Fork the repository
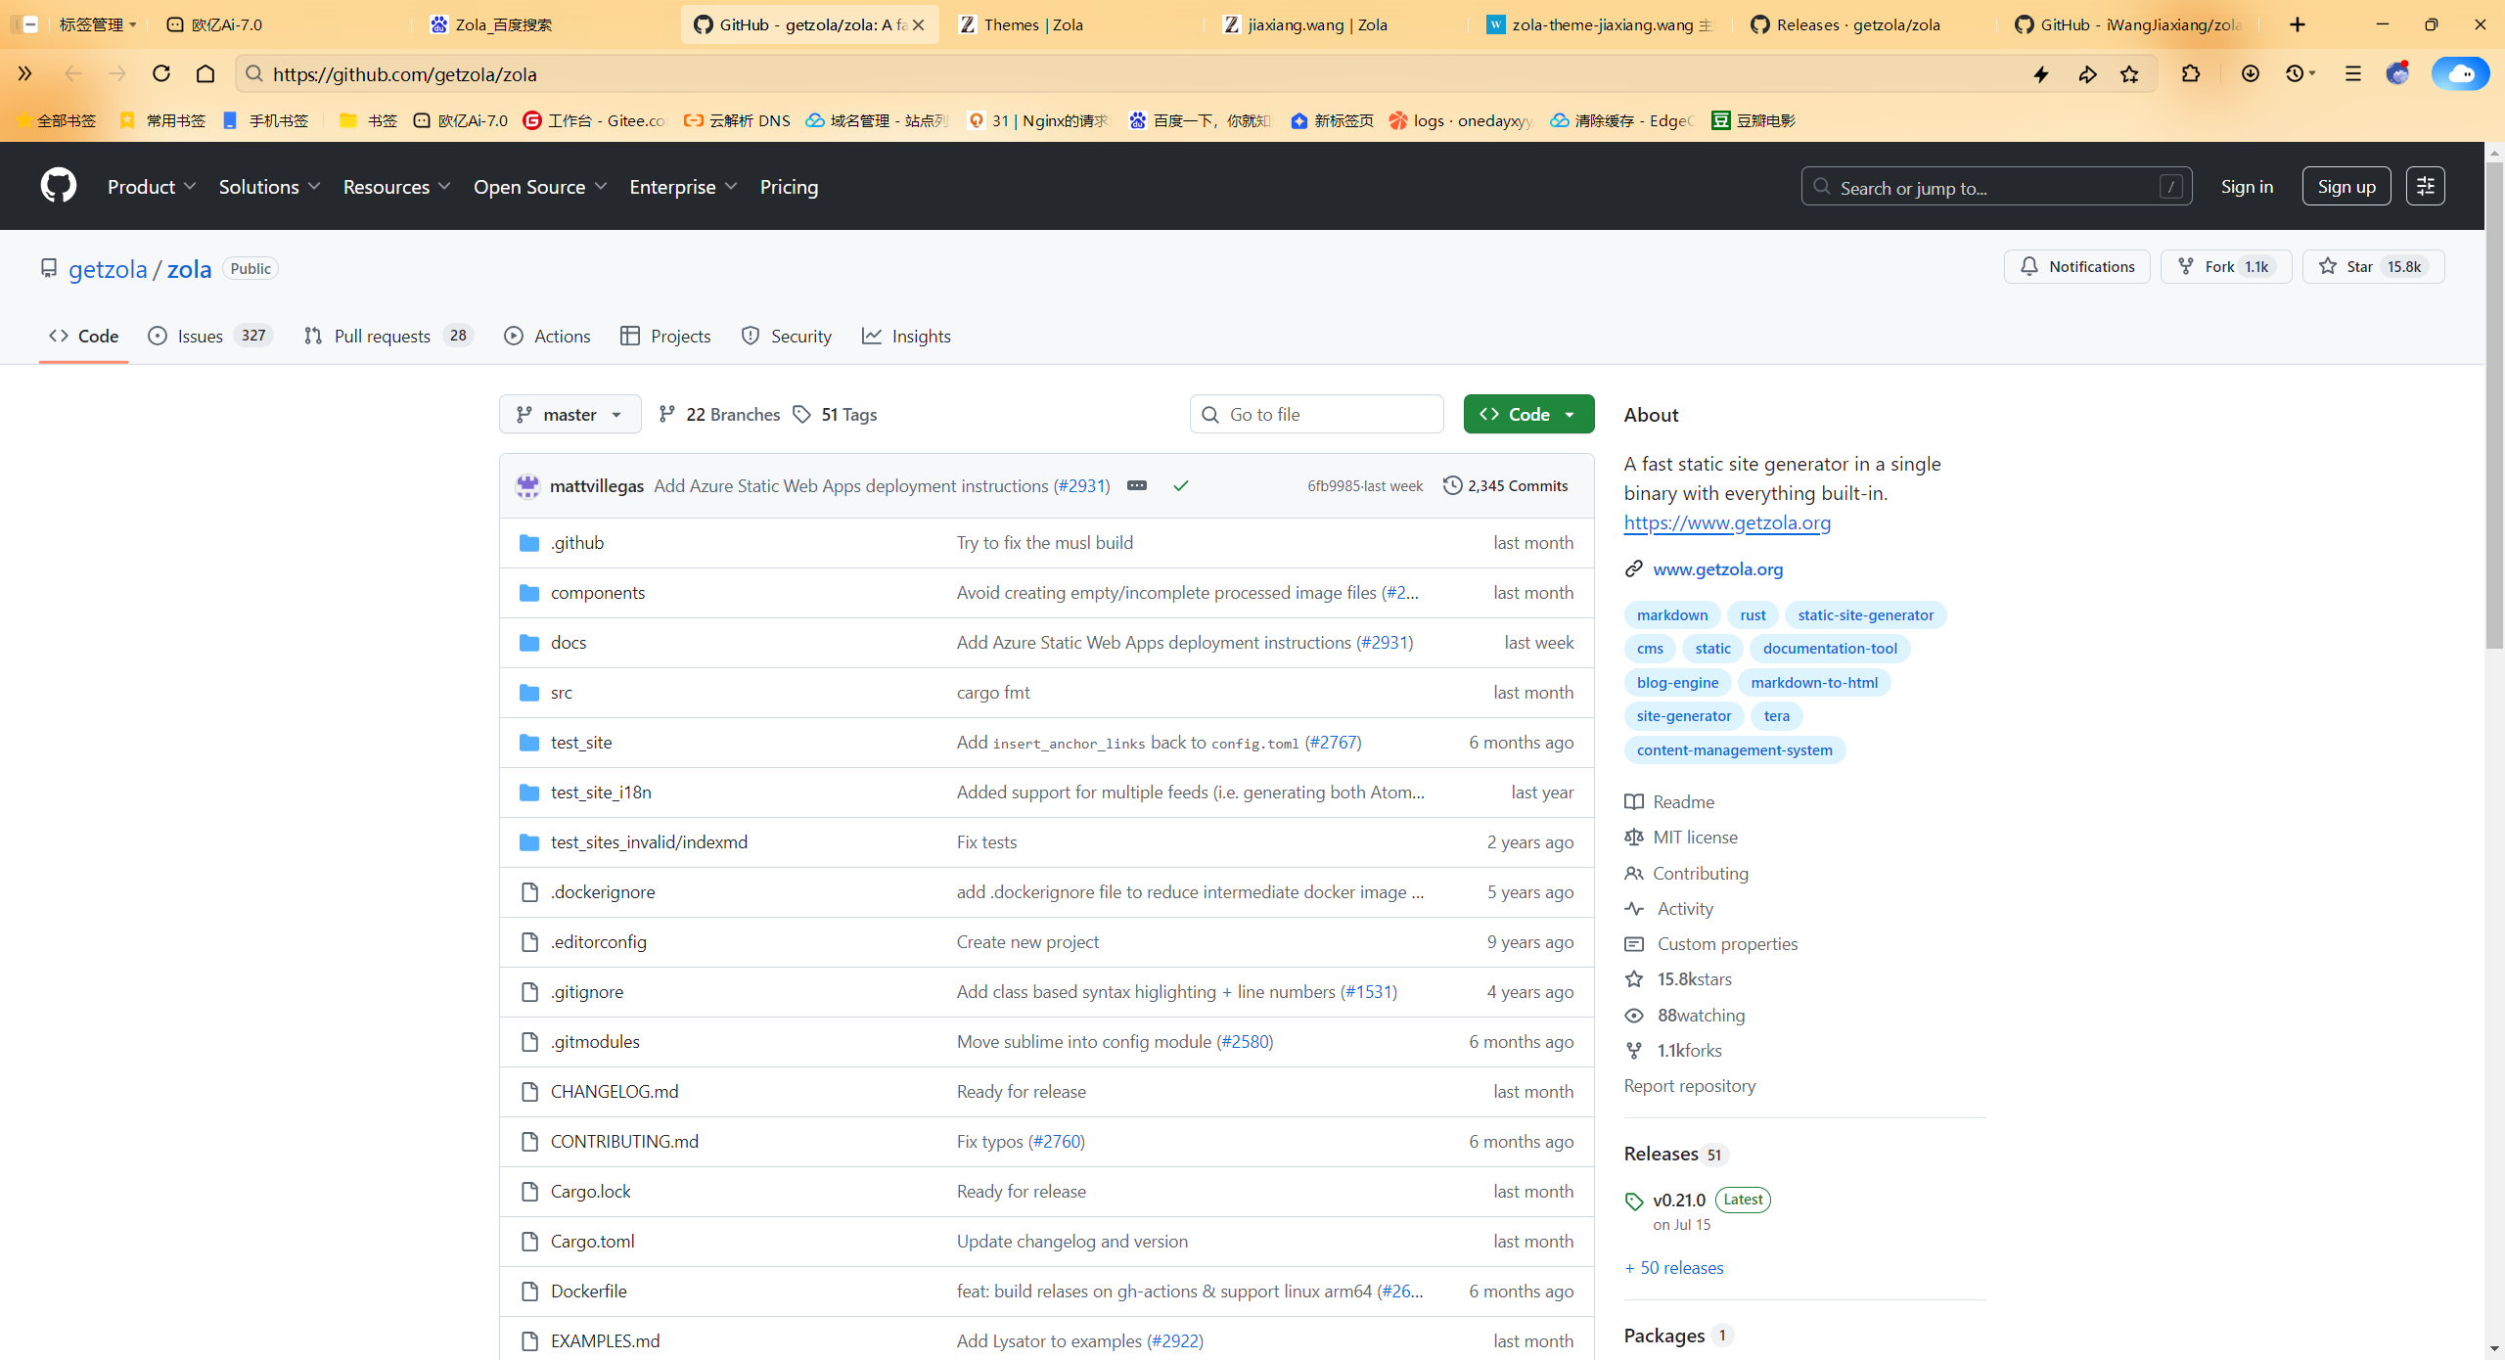The width and height of the screenshot is (2505, 1360). 2226,267
